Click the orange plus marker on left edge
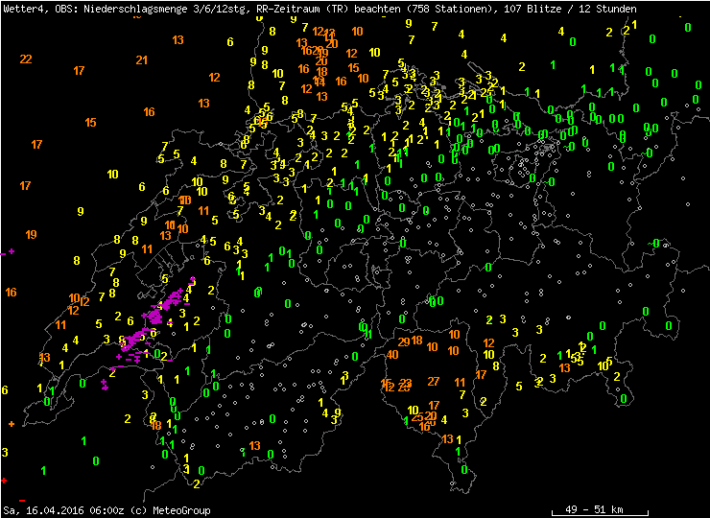The width and height of the screenshot is (710, 518). (12, 423)
